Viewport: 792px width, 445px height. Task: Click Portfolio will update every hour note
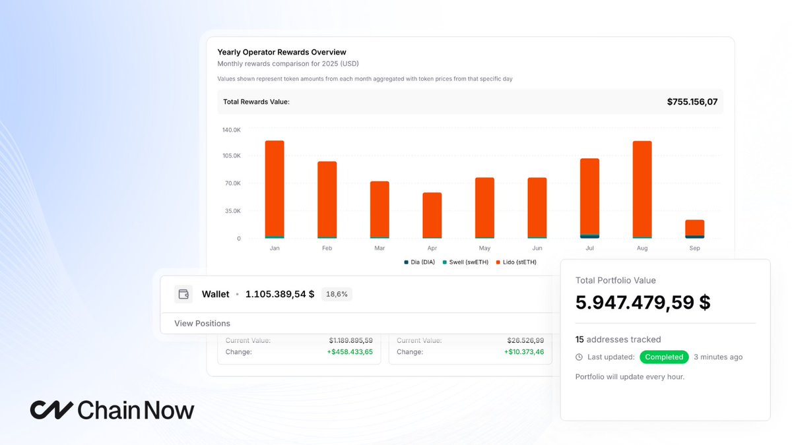[x=630, y=377]
